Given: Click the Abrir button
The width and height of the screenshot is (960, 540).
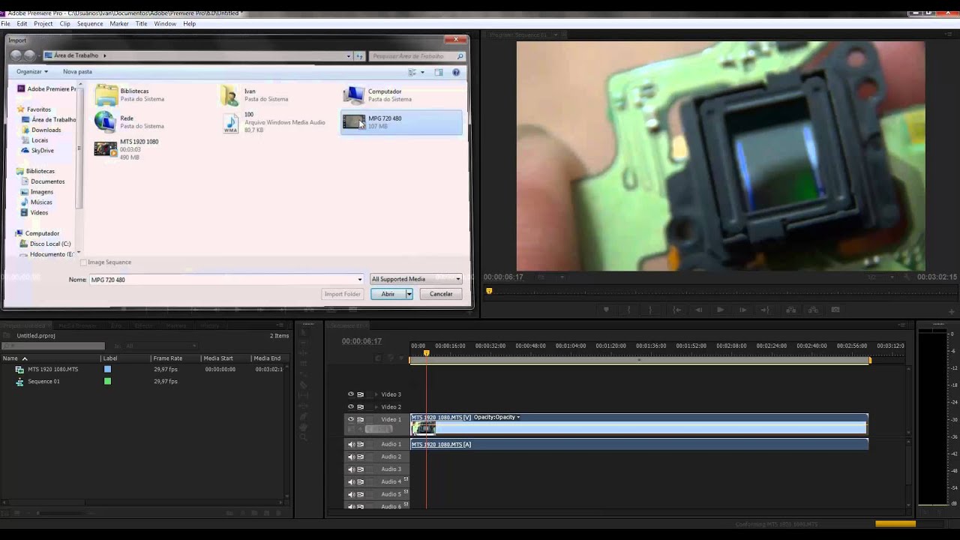Looking at the screenshot, I should [388, 294].
